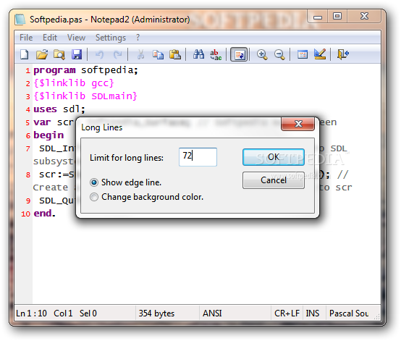Image resolution: width=401 pixels, height=341 pixels.
Task: Click the Notepad2 title bar app icon
Action: (20, 20)
